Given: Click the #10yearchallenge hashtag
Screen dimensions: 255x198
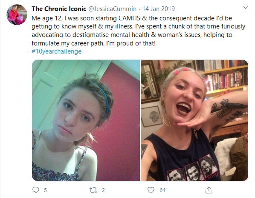Looking at the screenshot, I should [x=56, y=51].
